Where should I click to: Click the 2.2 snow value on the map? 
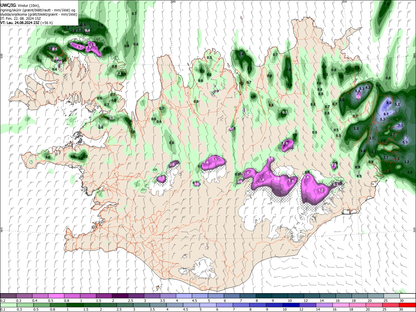pyautogui.click(x=334, y=165)
